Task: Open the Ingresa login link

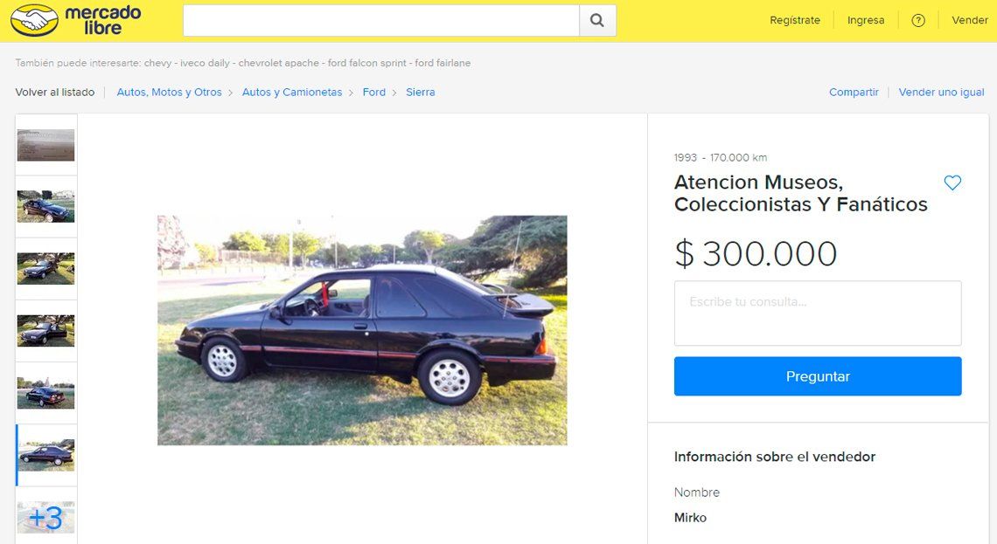Action: pyautogui.click(x=866, y=20)
